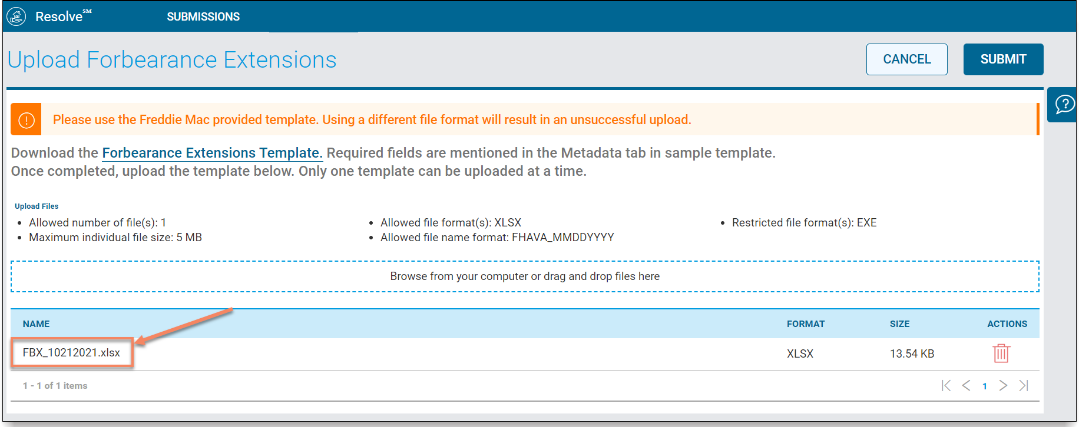Click the CANCEL button

(907, 59)
